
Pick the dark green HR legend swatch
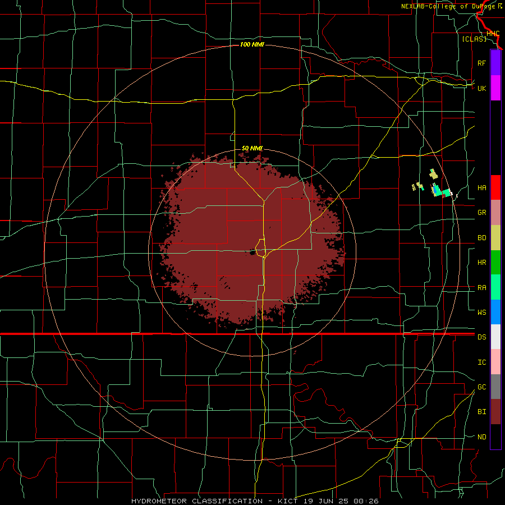pyautogui.click(x=495, y=263)
